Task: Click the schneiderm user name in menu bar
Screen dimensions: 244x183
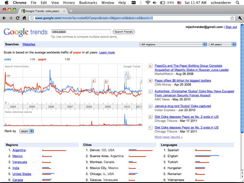Action: click(x=221, y=3)
